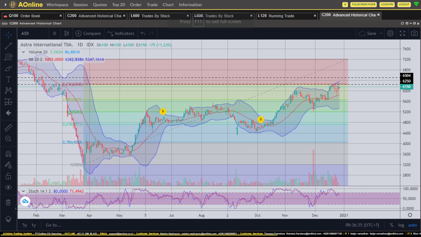The width and height of the screenshot is (421, 237).
Task: Select the trend line drawing tool
Action: point(9,46)
